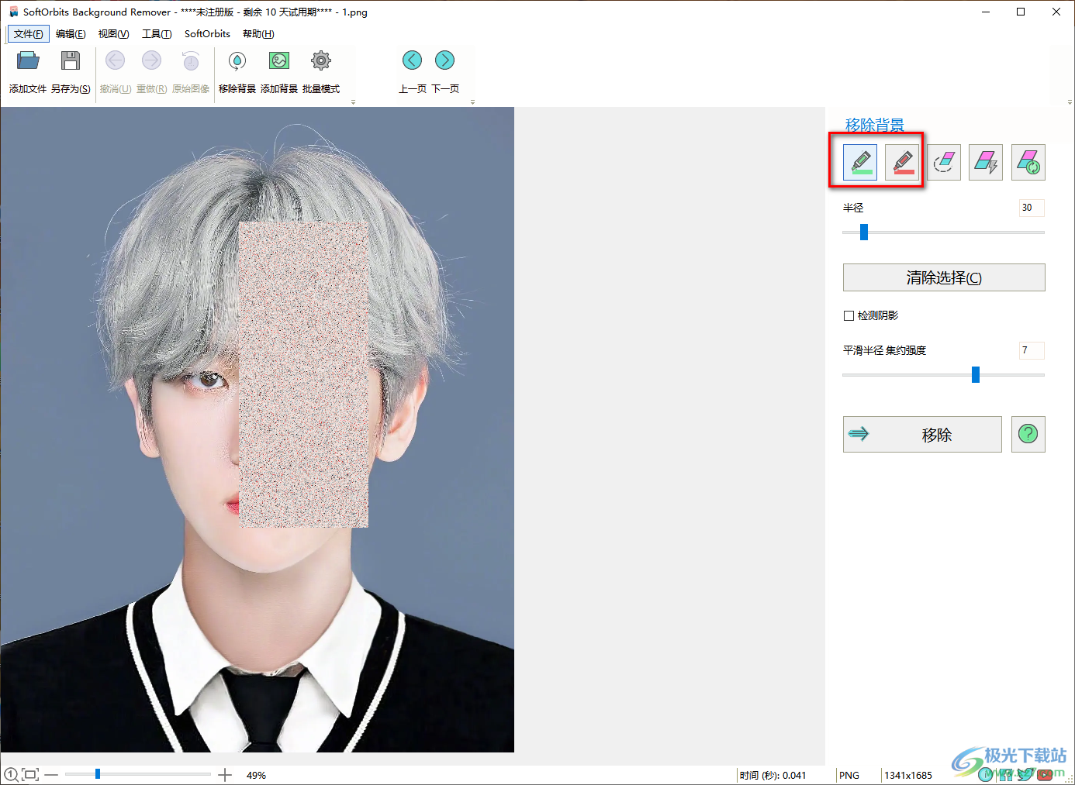The height and width of the screenshot is (785, 1075).
Task: Open the 工具(T) menu
Action: 157,34
